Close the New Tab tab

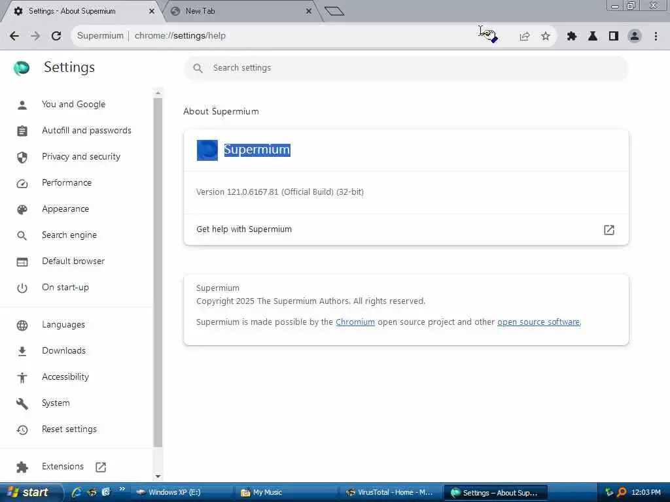(309, 11)
